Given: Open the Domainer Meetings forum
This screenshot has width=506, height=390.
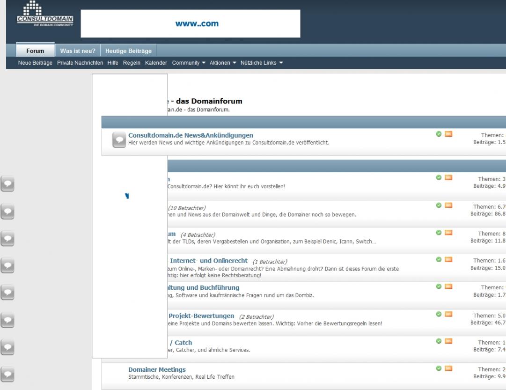Looking at the screenshot, I should pyautogui.click(x=157, y=369).
